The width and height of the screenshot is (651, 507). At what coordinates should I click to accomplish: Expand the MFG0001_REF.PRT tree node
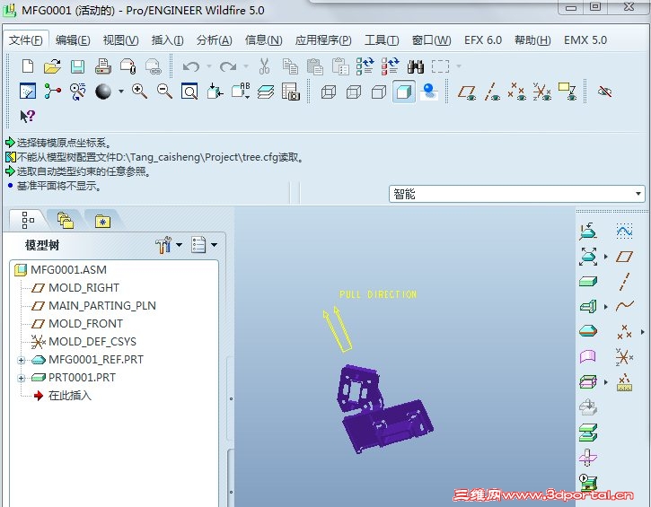[x=21, y=360]
